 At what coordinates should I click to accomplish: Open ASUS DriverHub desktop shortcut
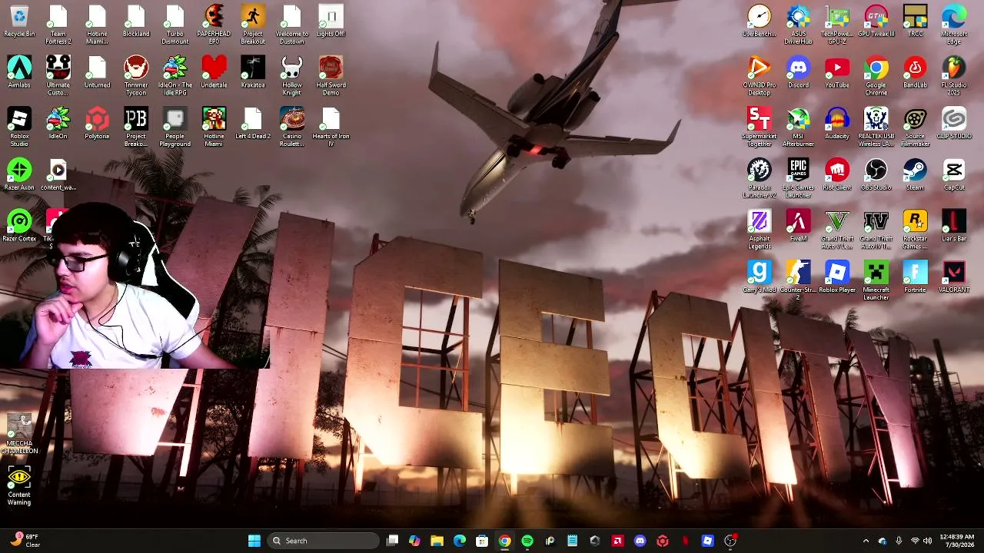click(798, 25)
